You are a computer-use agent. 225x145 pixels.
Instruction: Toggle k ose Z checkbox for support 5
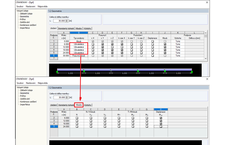point(141,53)
